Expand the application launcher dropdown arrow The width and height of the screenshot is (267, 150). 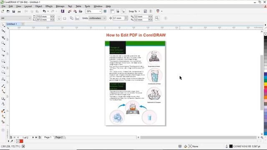(161, 11)
